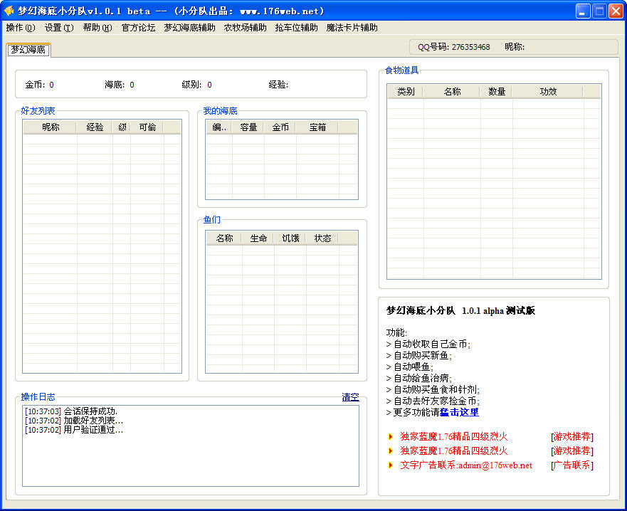Click the QQ号码: 276353468 text
The width and height of the screenshot is (627, 511).
coord(453,47)
